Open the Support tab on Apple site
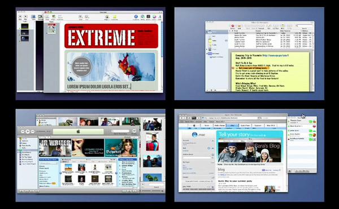This screenshot has width=339, height=209. tap(258, 125)
